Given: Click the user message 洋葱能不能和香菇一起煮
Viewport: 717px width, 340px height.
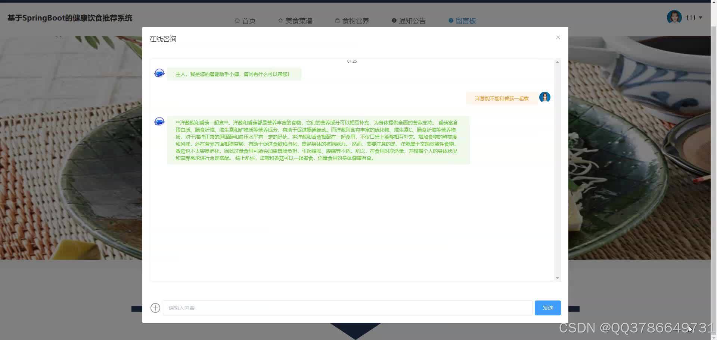Looking at the screenshot, I should (502, 98).
